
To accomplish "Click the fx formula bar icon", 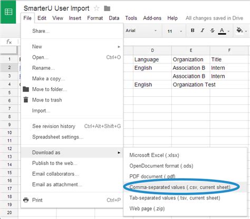I will pos(9,42).
